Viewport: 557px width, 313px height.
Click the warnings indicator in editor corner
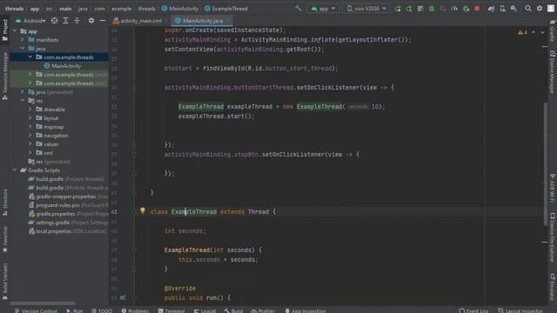click(522, 32)
